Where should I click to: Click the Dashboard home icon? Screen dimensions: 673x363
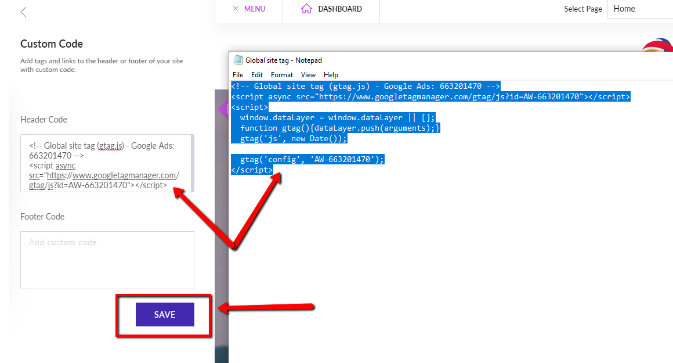pos(306,9)
